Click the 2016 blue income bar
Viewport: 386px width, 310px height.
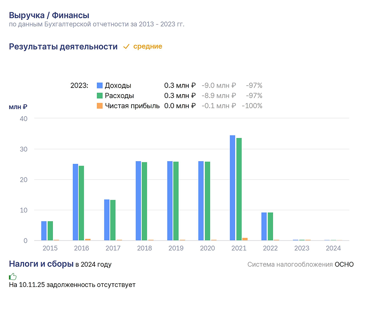click(x=75, y=202)
